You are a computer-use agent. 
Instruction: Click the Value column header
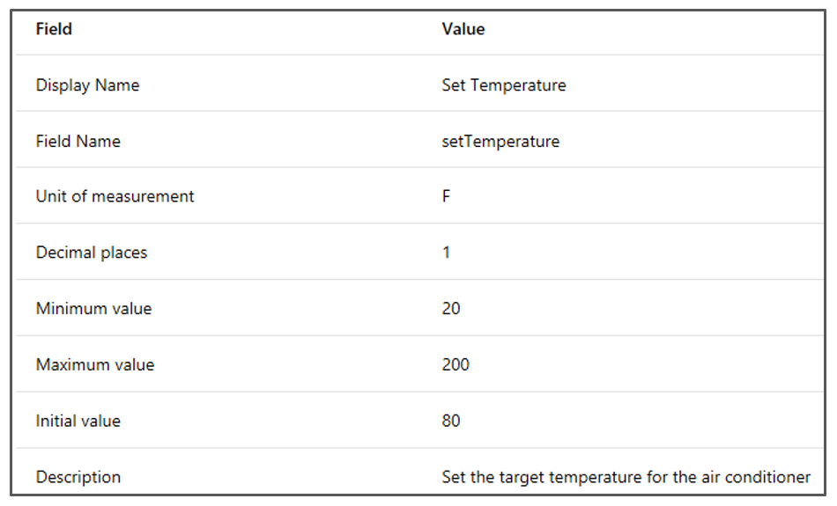coord(463,29)
